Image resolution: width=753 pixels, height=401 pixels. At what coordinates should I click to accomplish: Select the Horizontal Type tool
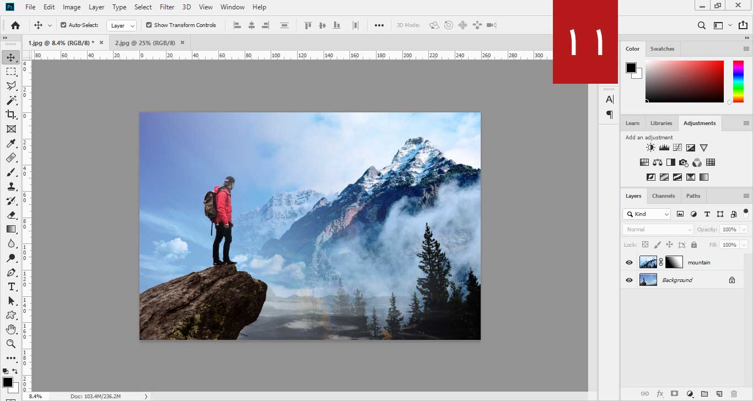10,286
